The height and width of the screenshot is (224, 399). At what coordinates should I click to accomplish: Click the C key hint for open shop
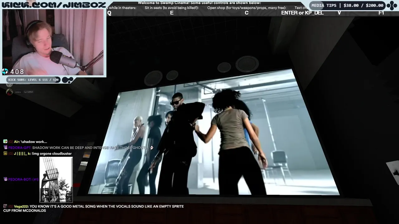click(247, 13)
